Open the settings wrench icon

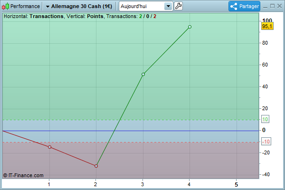(x=178, y=6)
